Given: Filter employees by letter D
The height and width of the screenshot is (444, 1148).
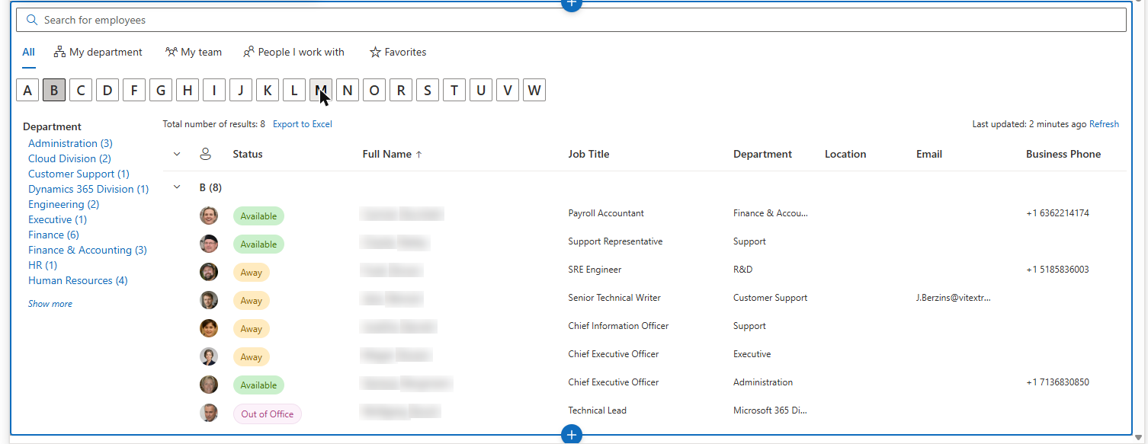Looking at the screenshot, I should (107, 91).
